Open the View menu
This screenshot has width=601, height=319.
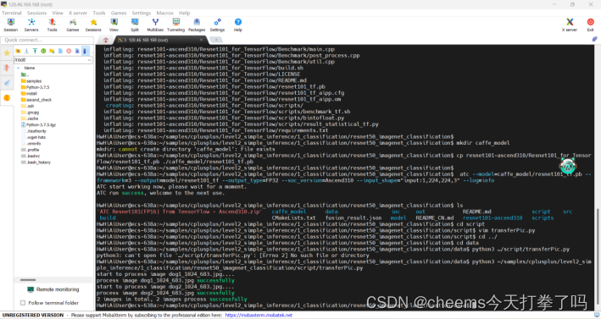pyautogui.click(x=58, y=13)
